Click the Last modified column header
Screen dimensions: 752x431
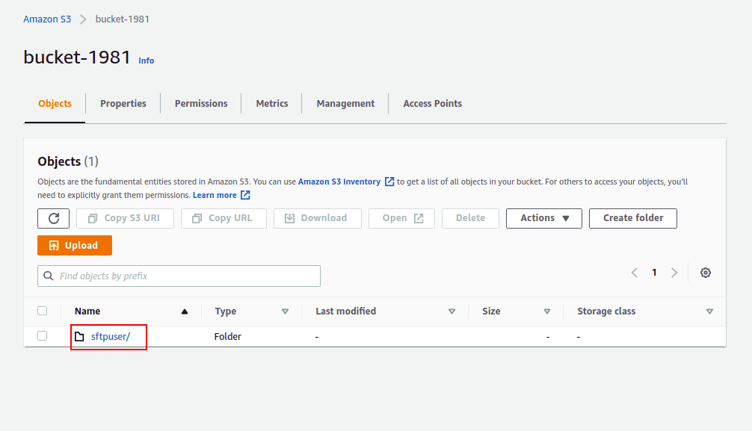coord(346,311)
